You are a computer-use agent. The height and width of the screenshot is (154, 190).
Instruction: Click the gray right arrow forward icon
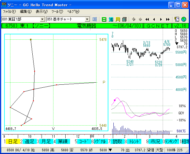140,19
